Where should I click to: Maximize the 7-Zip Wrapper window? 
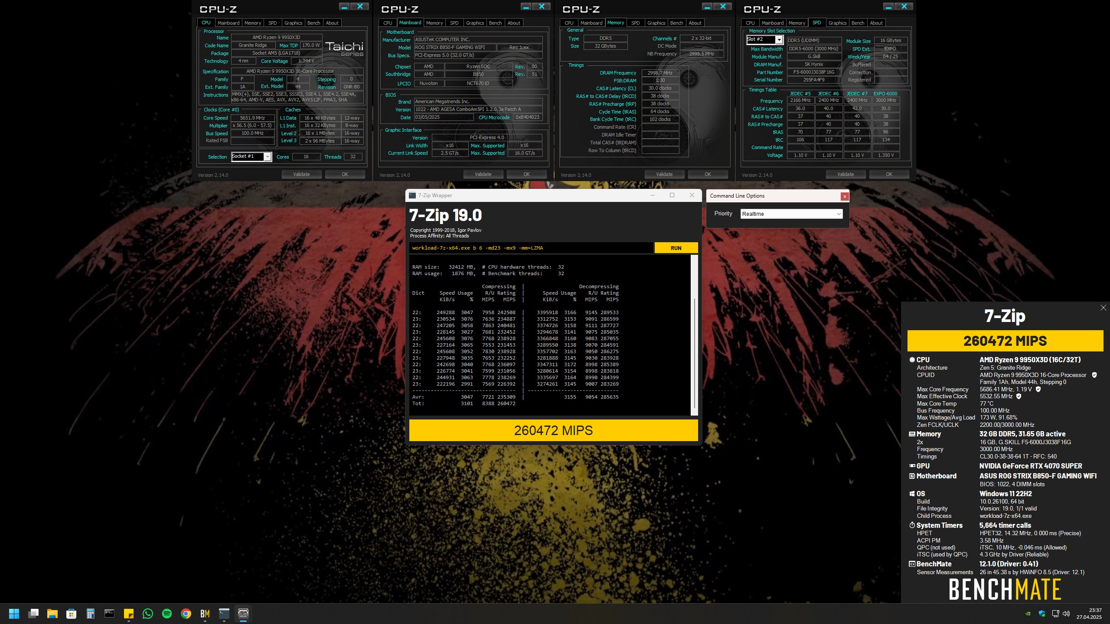pyautogui.click(x=672, y=195)
